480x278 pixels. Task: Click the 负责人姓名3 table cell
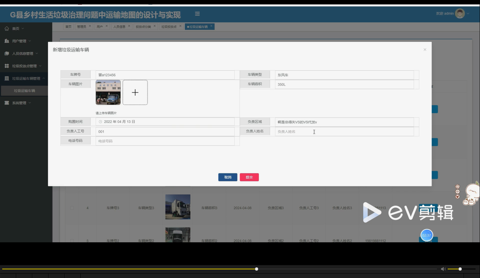click(x=342, y=208)
